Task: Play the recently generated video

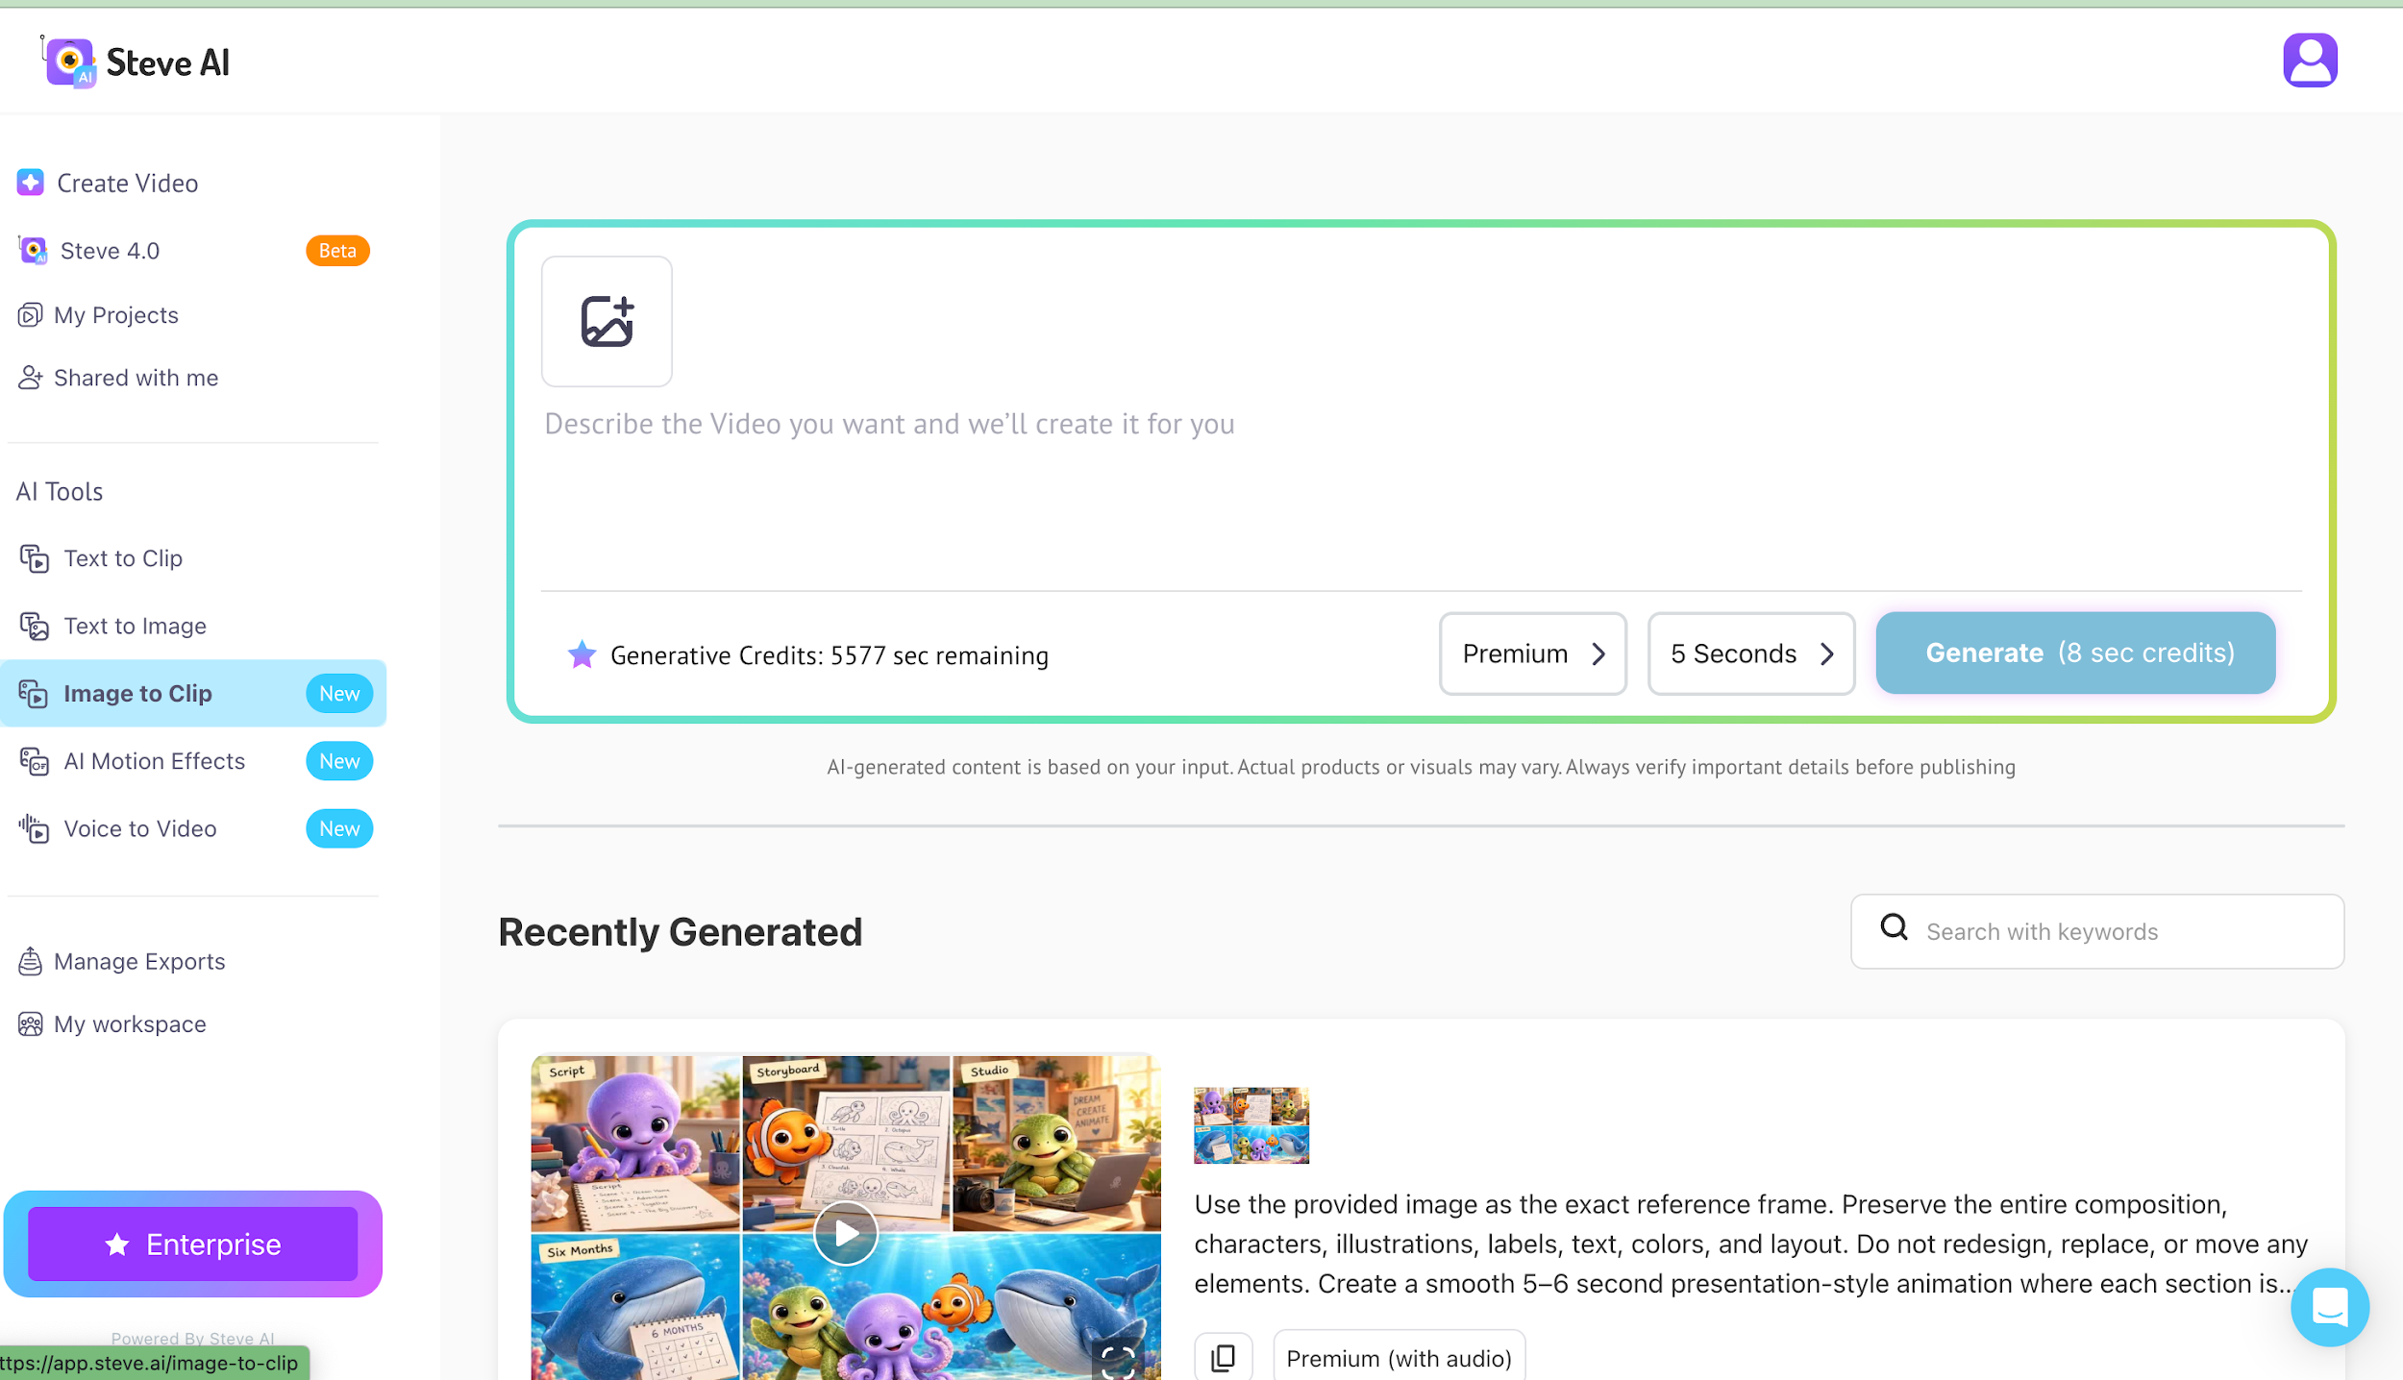Action: tap(845, 1233)
